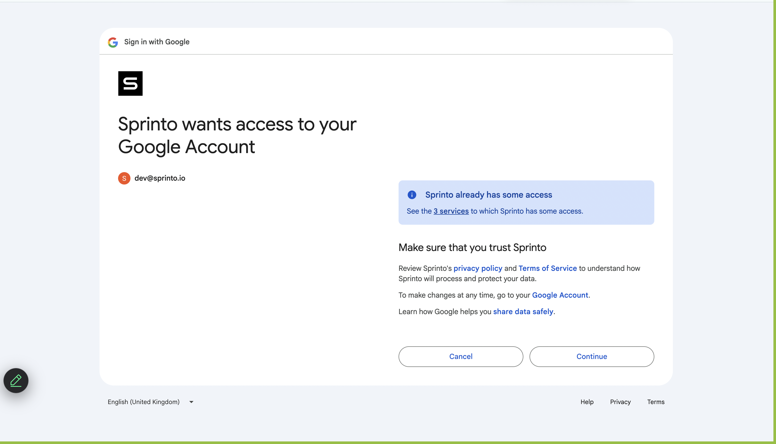Select English (United Kingdom) language selector
This screenshot has width=776, height=444.
coord(144,402)
